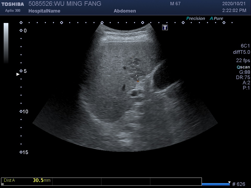Click the G:88 gain value

click(245, 72)
